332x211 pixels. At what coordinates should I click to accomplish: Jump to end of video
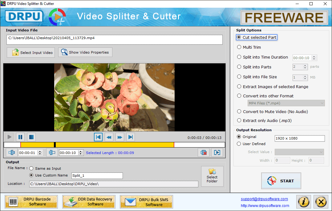coord(131,137)
